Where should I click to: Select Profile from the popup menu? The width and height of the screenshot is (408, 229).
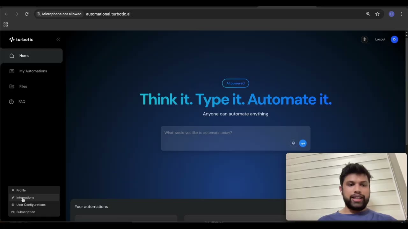point(21,190)
